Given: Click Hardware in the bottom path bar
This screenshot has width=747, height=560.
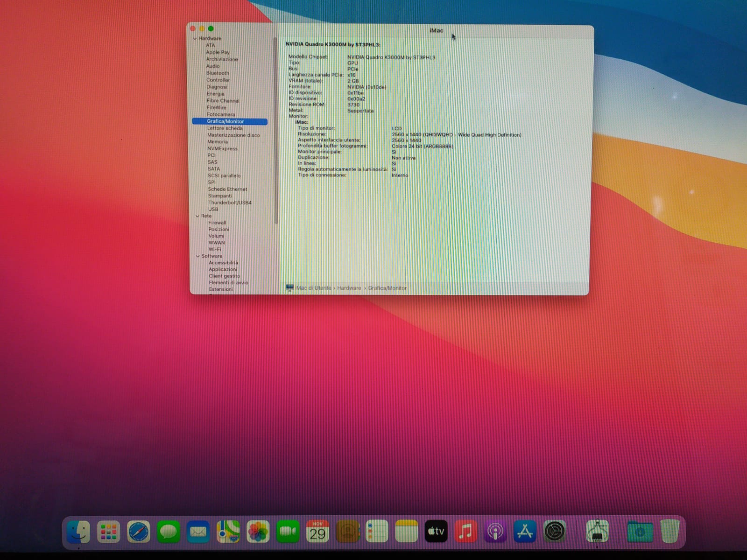Looking at the screenshot, I should coord(349,288).
